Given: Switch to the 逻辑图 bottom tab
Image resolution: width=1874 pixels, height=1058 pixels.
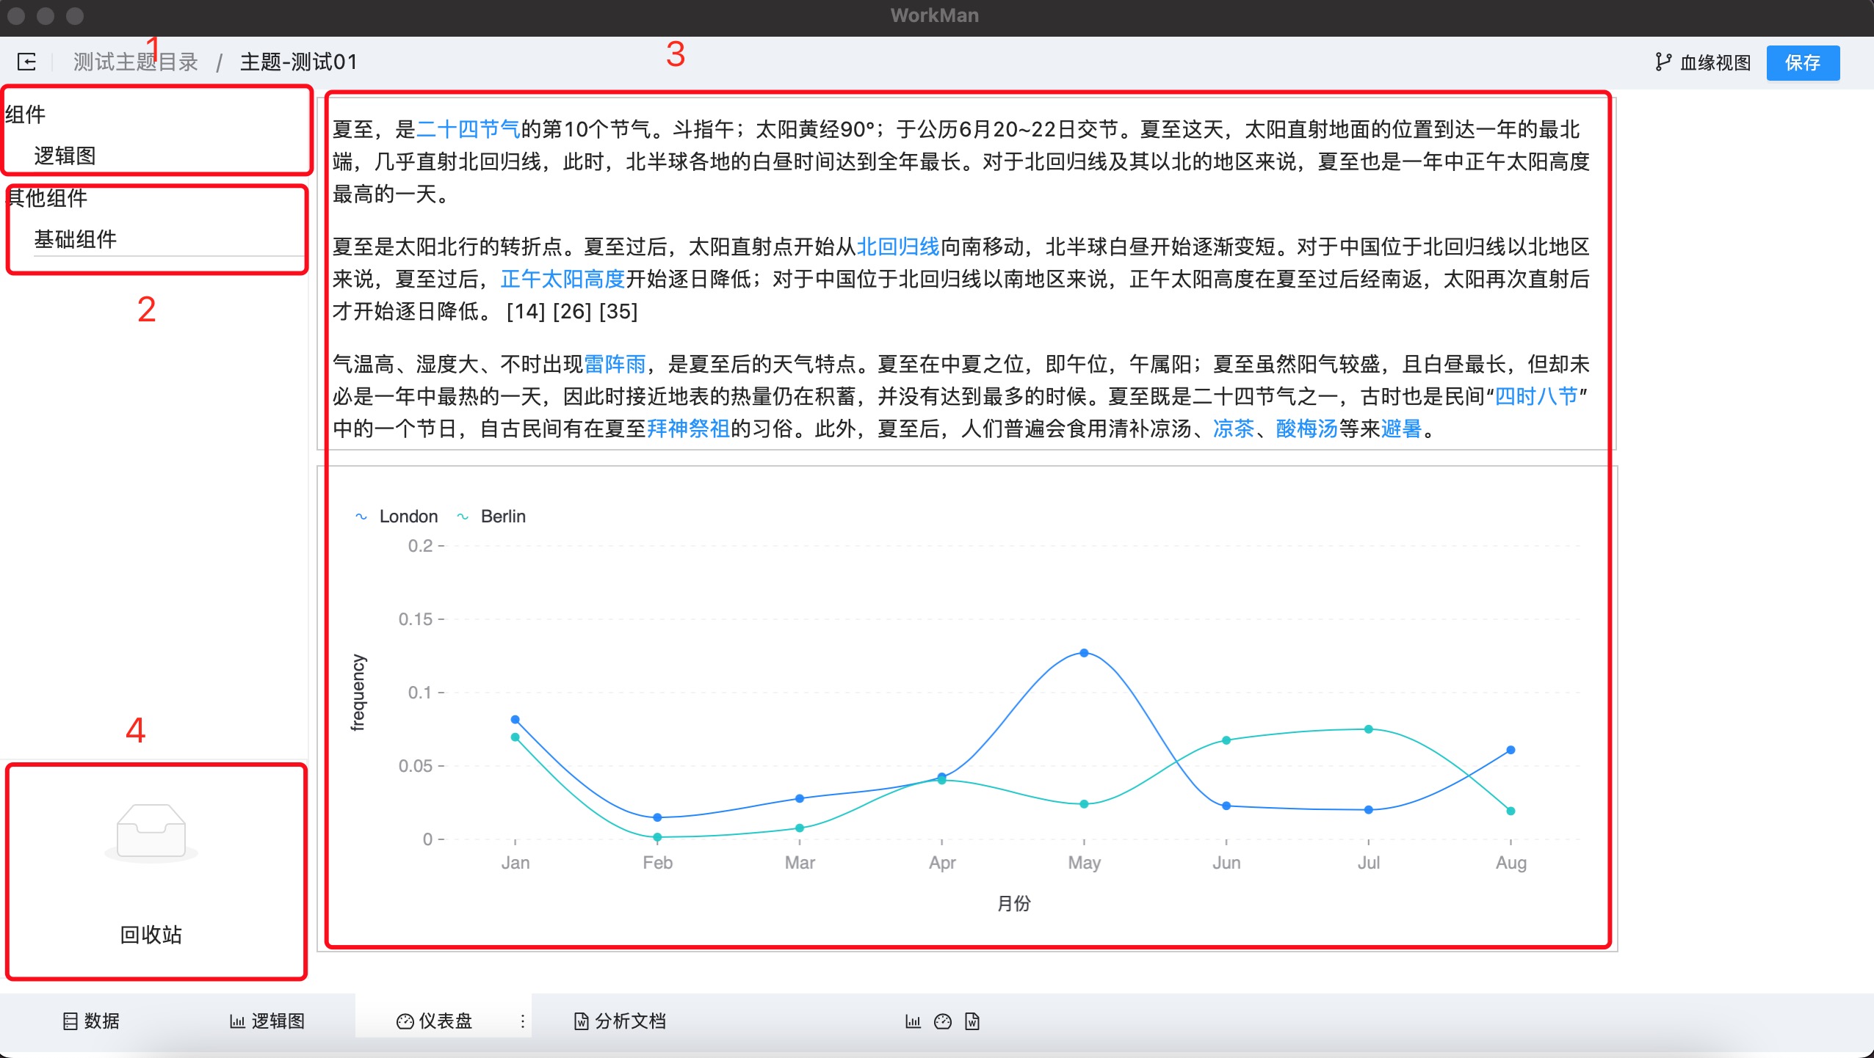Looking at the screenshot, I should (267, 1021).
